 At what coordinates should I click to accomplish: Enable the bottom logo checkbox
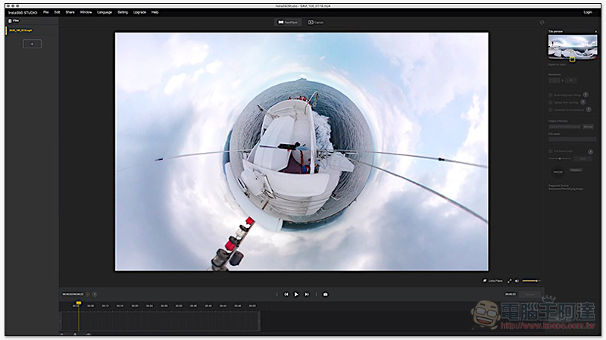tap(550, 151)
